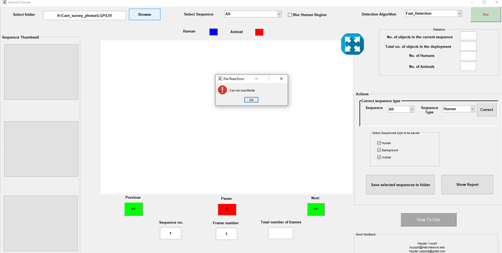Image resolution: width=502 pixels, height=253 pixels.
Task: Click OK in File Read Error dialog
Action: pos(251,100)
